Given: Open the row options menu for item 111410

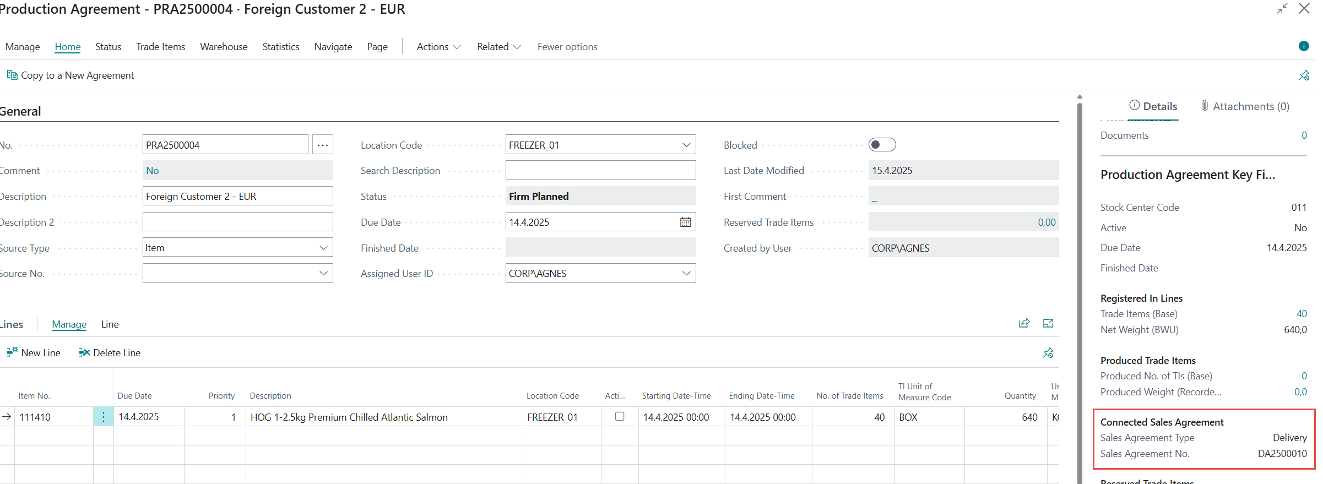Looking at the screenshot, I should click(103, 417).
